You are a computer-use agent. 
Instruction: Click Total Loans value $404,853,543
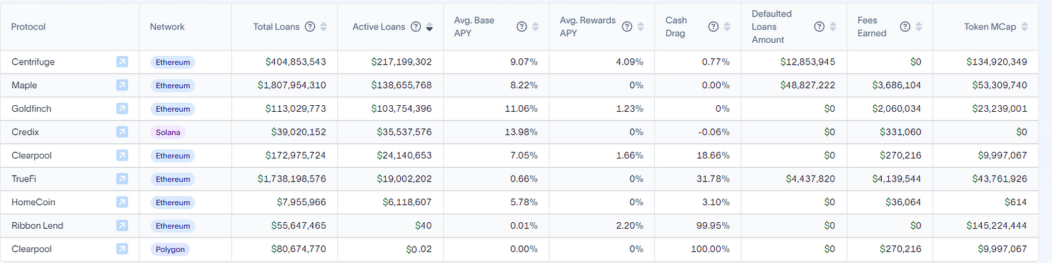tap(296, 62)
